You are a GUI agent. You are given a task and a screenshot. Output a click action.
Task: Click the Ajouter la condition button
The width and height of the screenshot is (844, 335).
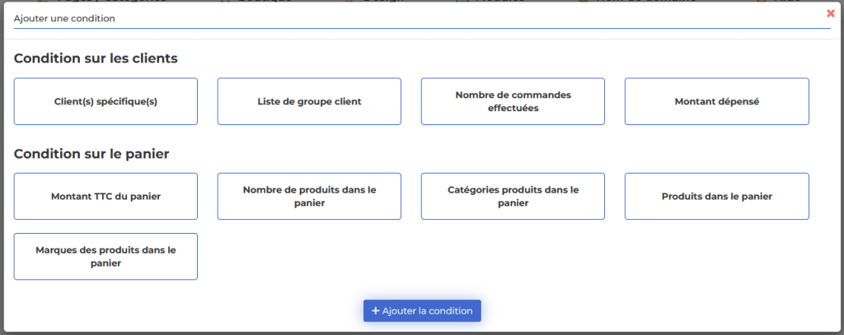(x=422, y=311)
